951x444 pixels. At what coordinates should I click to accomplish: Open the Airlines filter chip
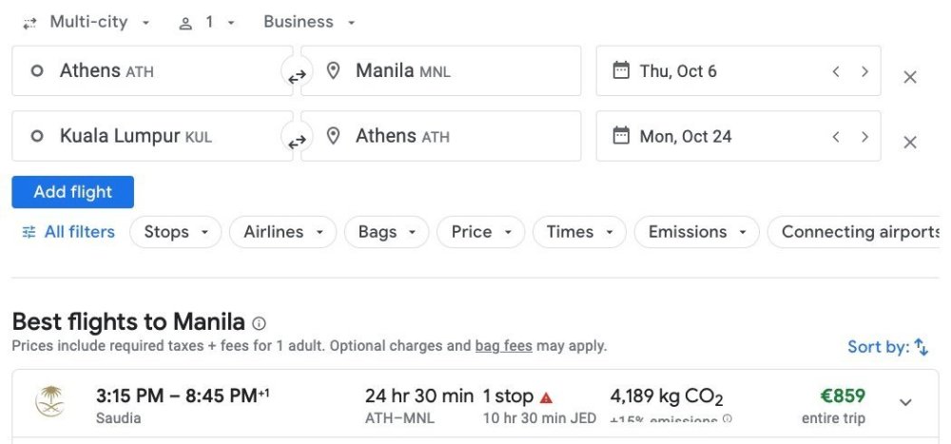point(282,232)
